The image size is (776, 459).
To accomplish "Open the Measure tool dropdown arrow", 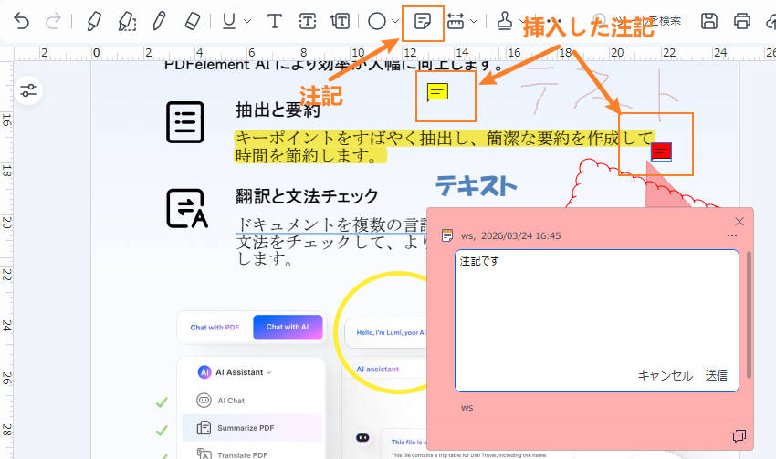I will (x=474, y=21).
